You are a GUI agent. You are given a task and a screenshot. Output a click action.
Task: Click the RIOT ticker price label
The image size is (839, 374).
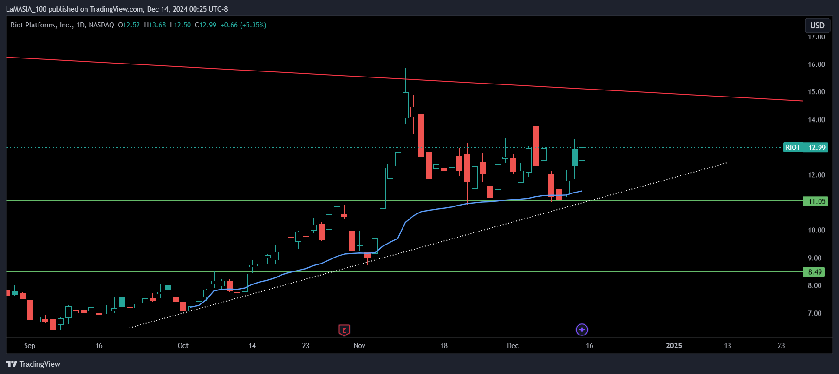point(793,148)
